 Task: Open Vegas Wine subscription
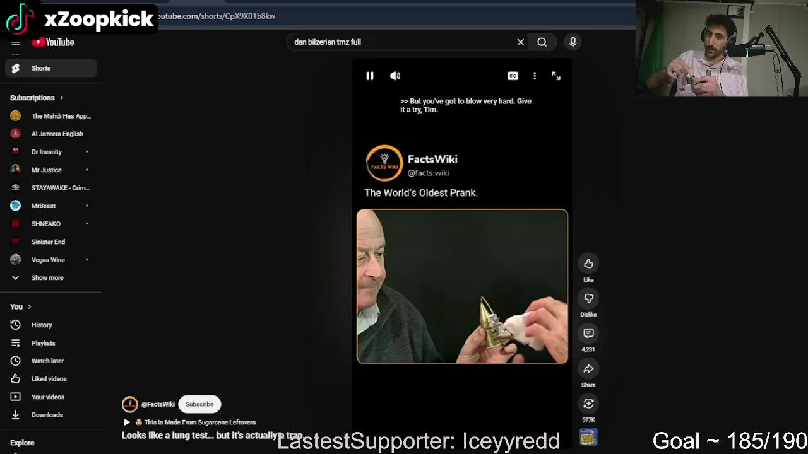pos(50,260)
